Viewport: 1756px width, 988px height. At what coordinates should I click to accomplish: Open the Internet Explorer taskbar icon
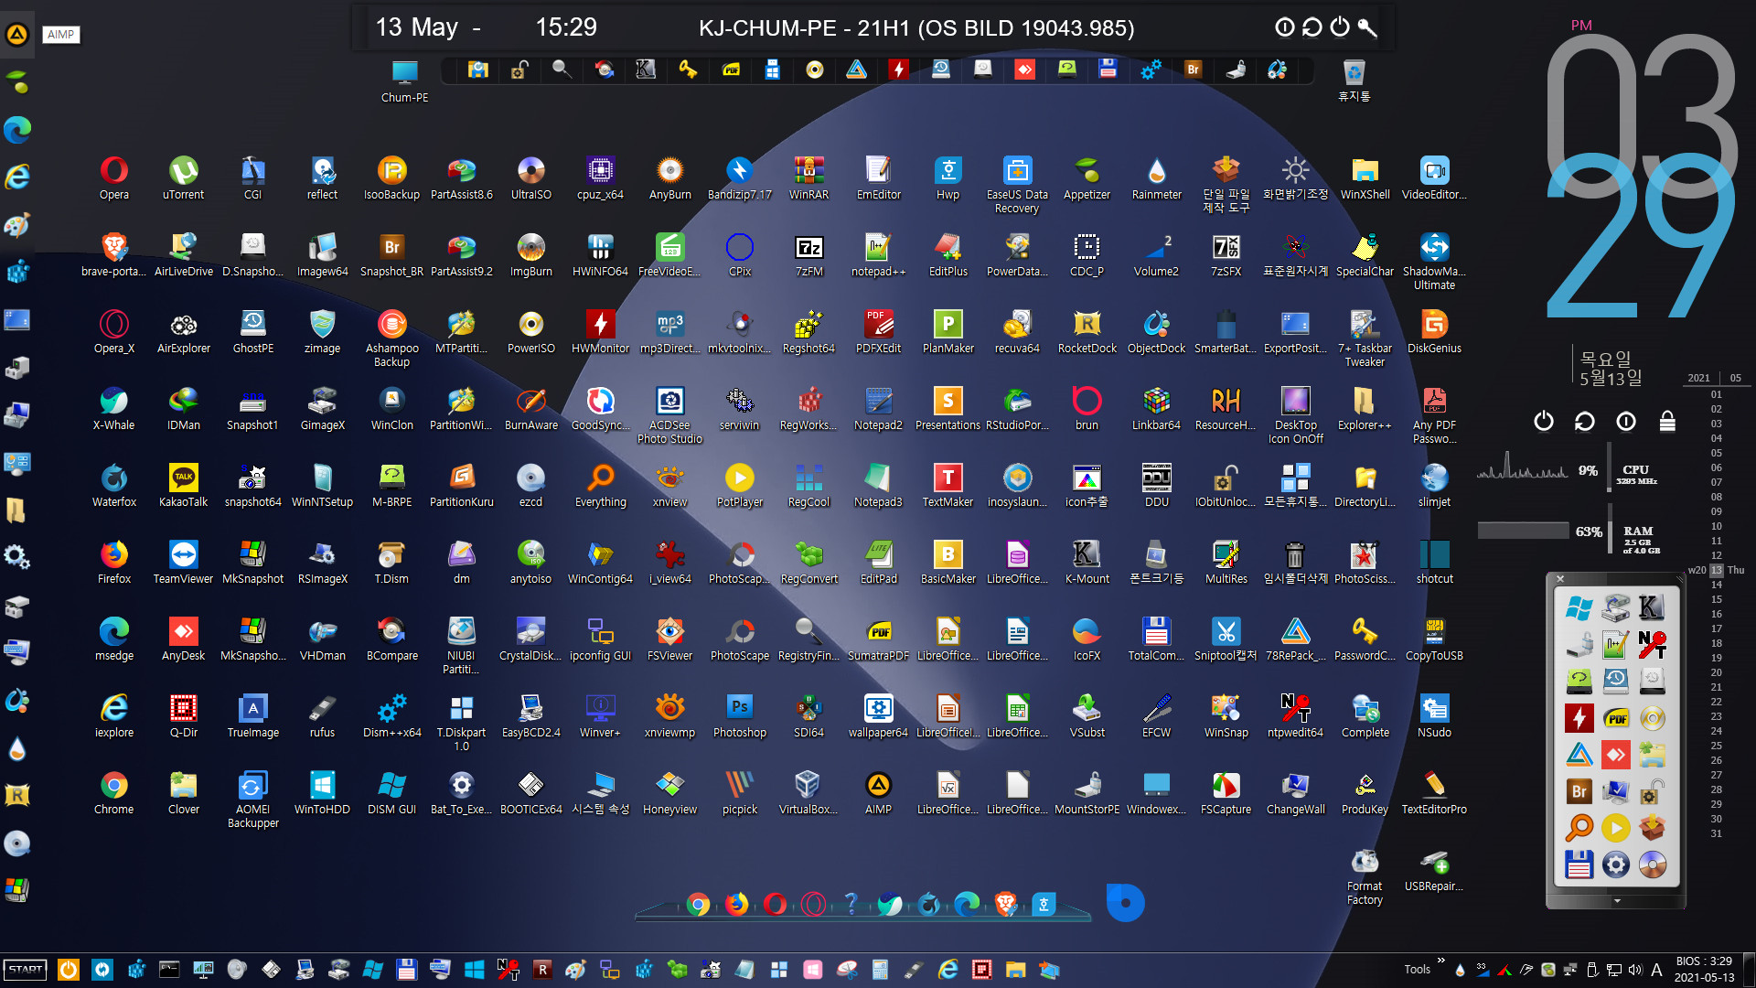(x=948, y=970)
